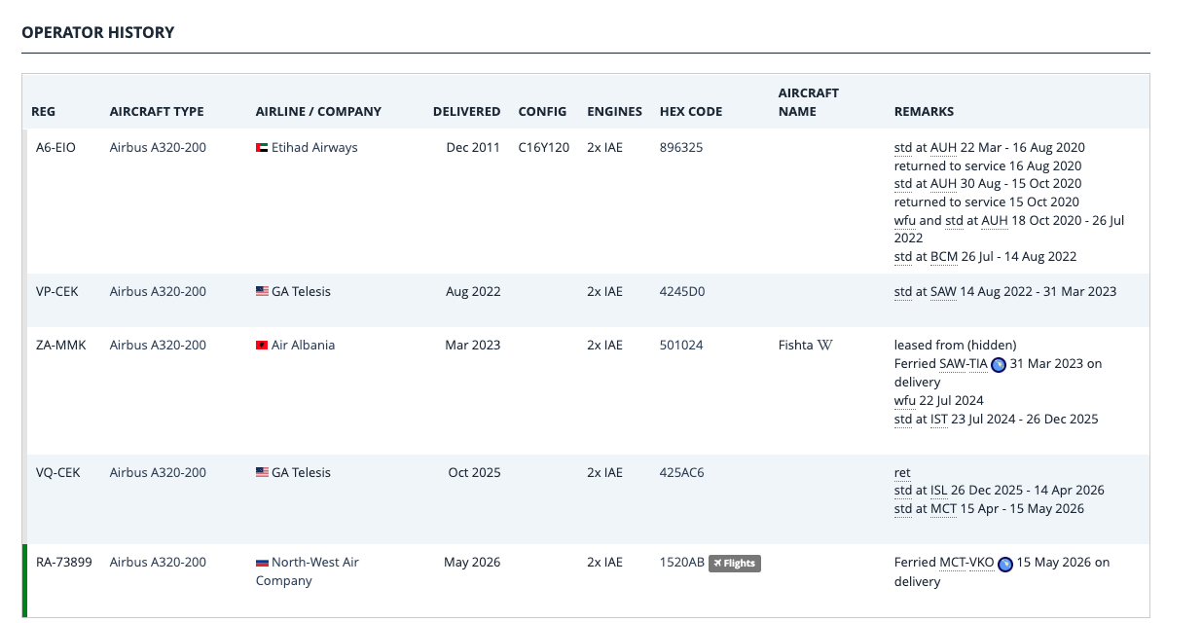This screenshot has height=623, width=1202.
Task: Click the globe icon after MCT-VKO
Action: coord(1005,563)
